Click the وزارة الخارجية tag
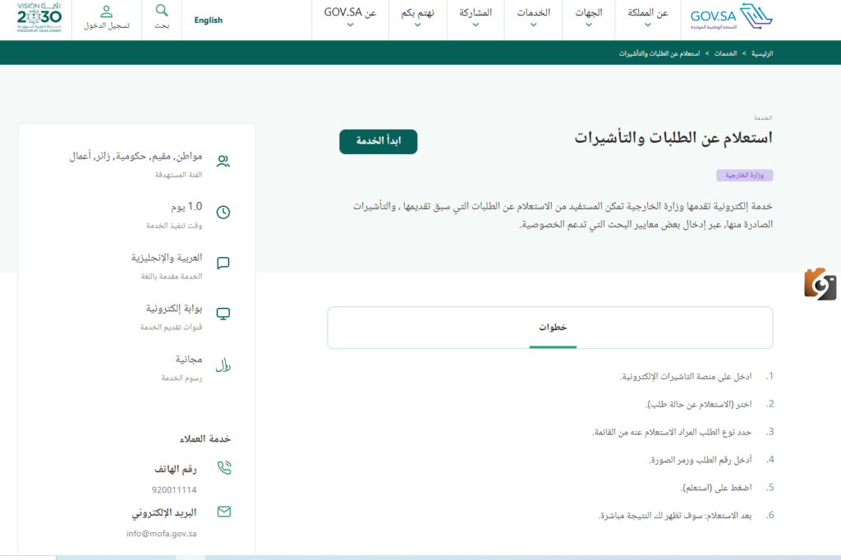This screenshot has height=560, width=841. [x=744, y=176]
